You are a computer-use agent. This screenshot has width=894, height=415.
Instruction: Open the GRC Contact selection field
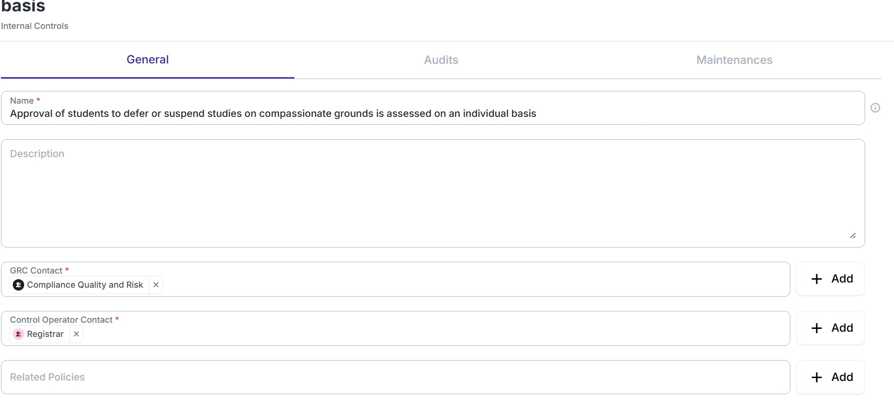pyautogui.click(x=396, y=279)
